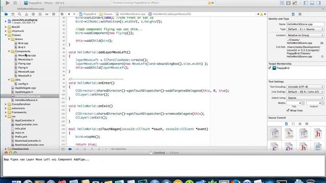
Task: Jump to next issue arrow in jump bar
Action: pos(265,14)
